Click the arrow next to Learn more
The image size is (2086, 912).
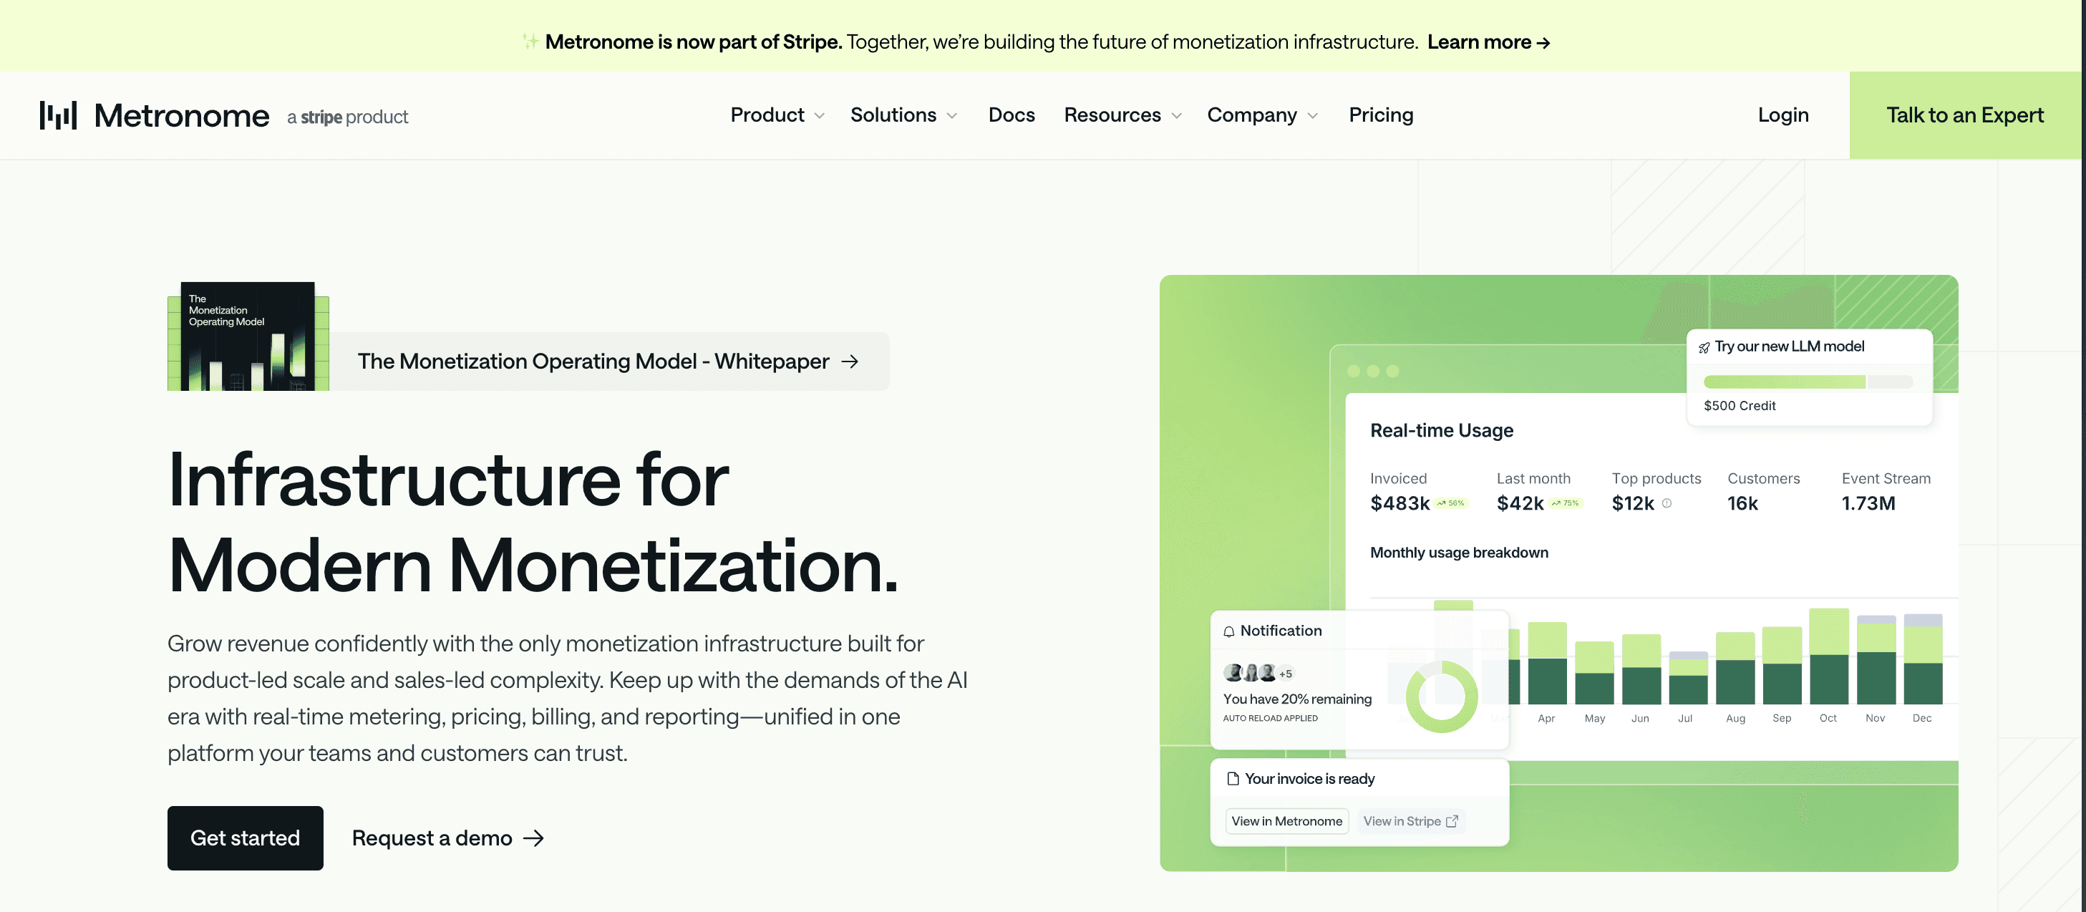[1543, 43]
